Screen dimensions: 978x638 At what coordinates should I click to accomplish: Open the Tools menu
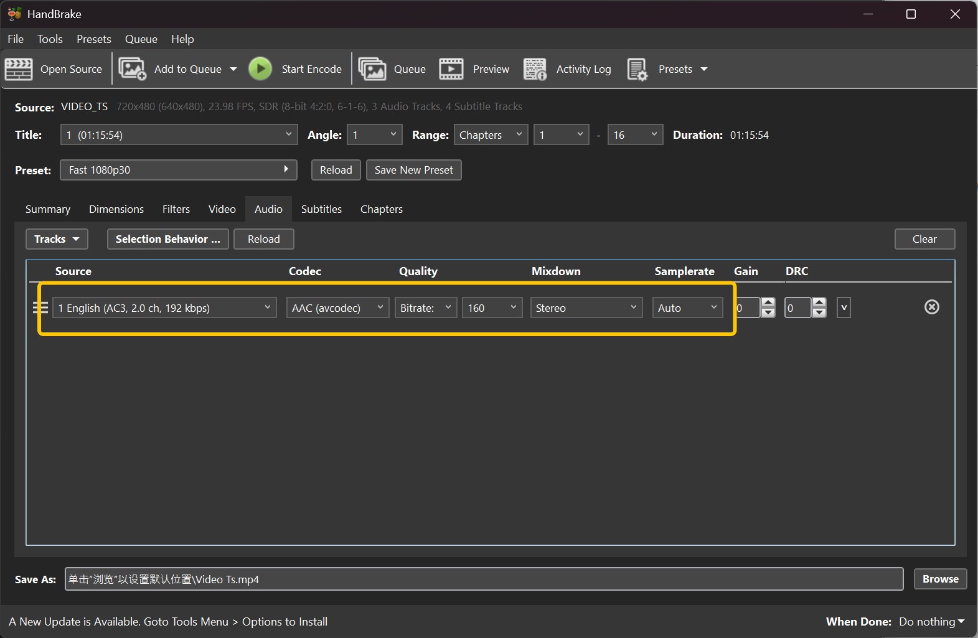point(50,39)
